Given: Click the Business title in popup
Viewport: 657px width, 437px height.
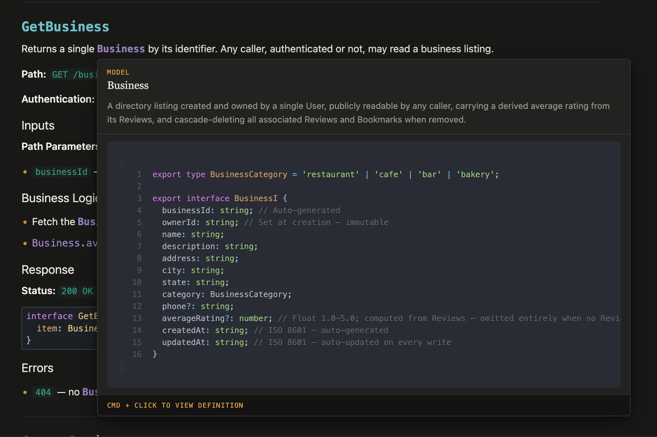Looking at the screenshot, I should (x=128, y=86).
